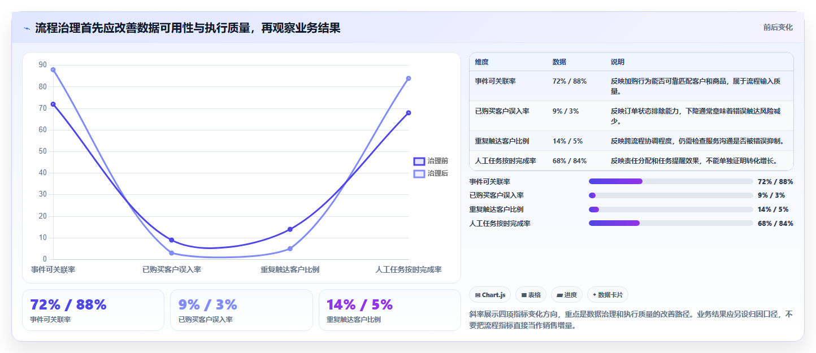Screen dimensions: 816x353
Task: Select the 72% / 88% stat card
Action: coord(93,310)
